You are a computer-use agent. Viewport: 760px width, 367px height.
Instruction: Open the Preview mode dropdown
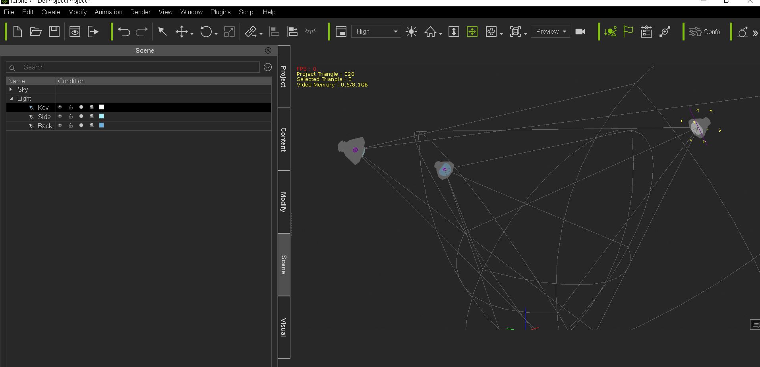(x=550, y=31)
